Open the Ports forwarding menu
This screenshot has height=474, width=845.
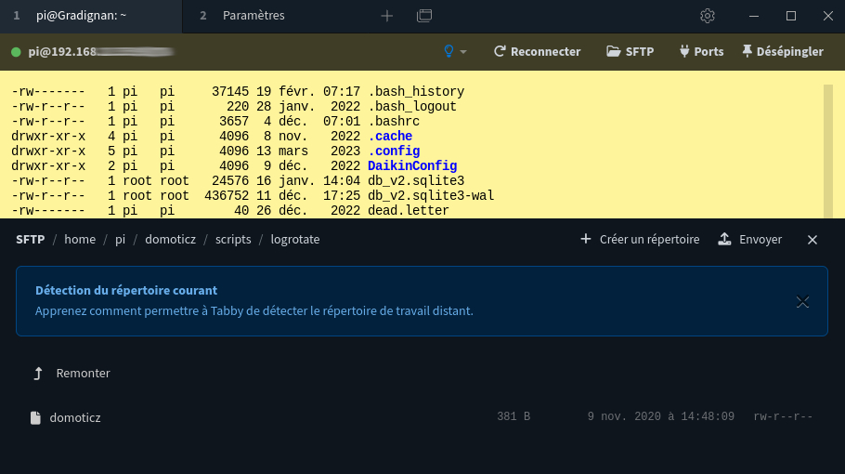701,52
